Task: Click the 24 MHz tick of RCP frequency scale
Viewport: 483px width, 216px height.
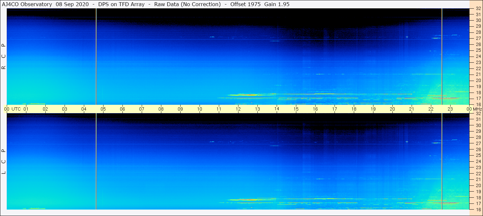Action: click(478, 56)
